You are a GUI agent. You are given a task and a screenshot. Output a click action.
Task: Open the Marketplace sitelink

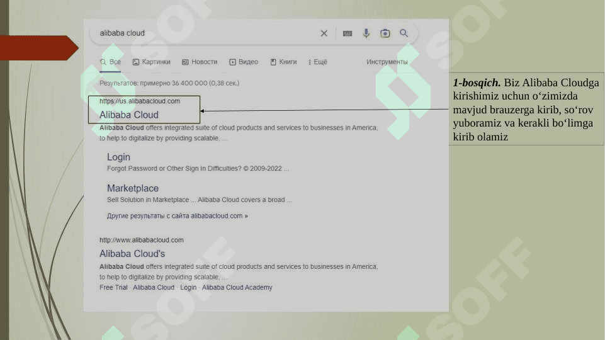pos(133,188)
